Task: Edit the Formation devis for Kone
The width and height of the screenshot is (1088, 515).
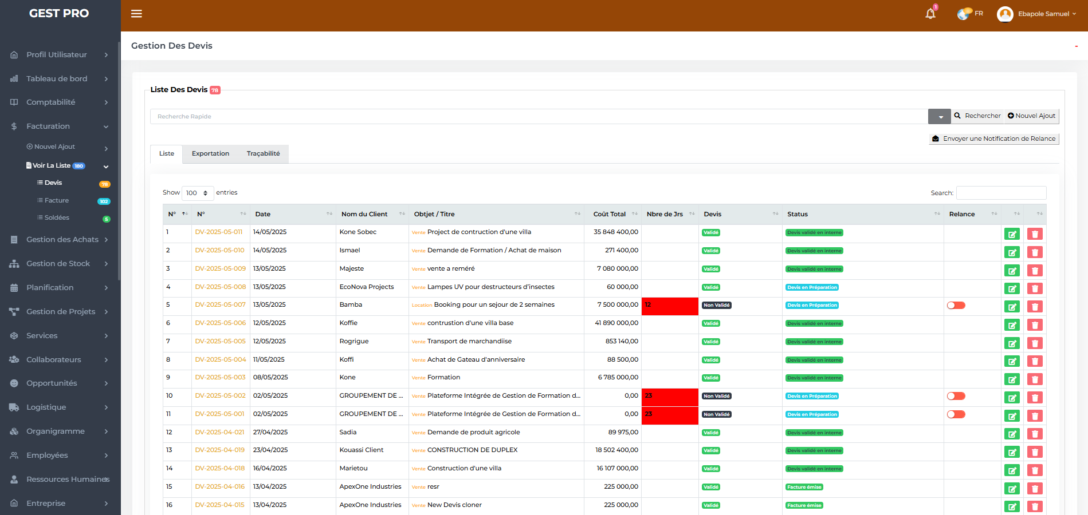Action: click(1012, 379)
